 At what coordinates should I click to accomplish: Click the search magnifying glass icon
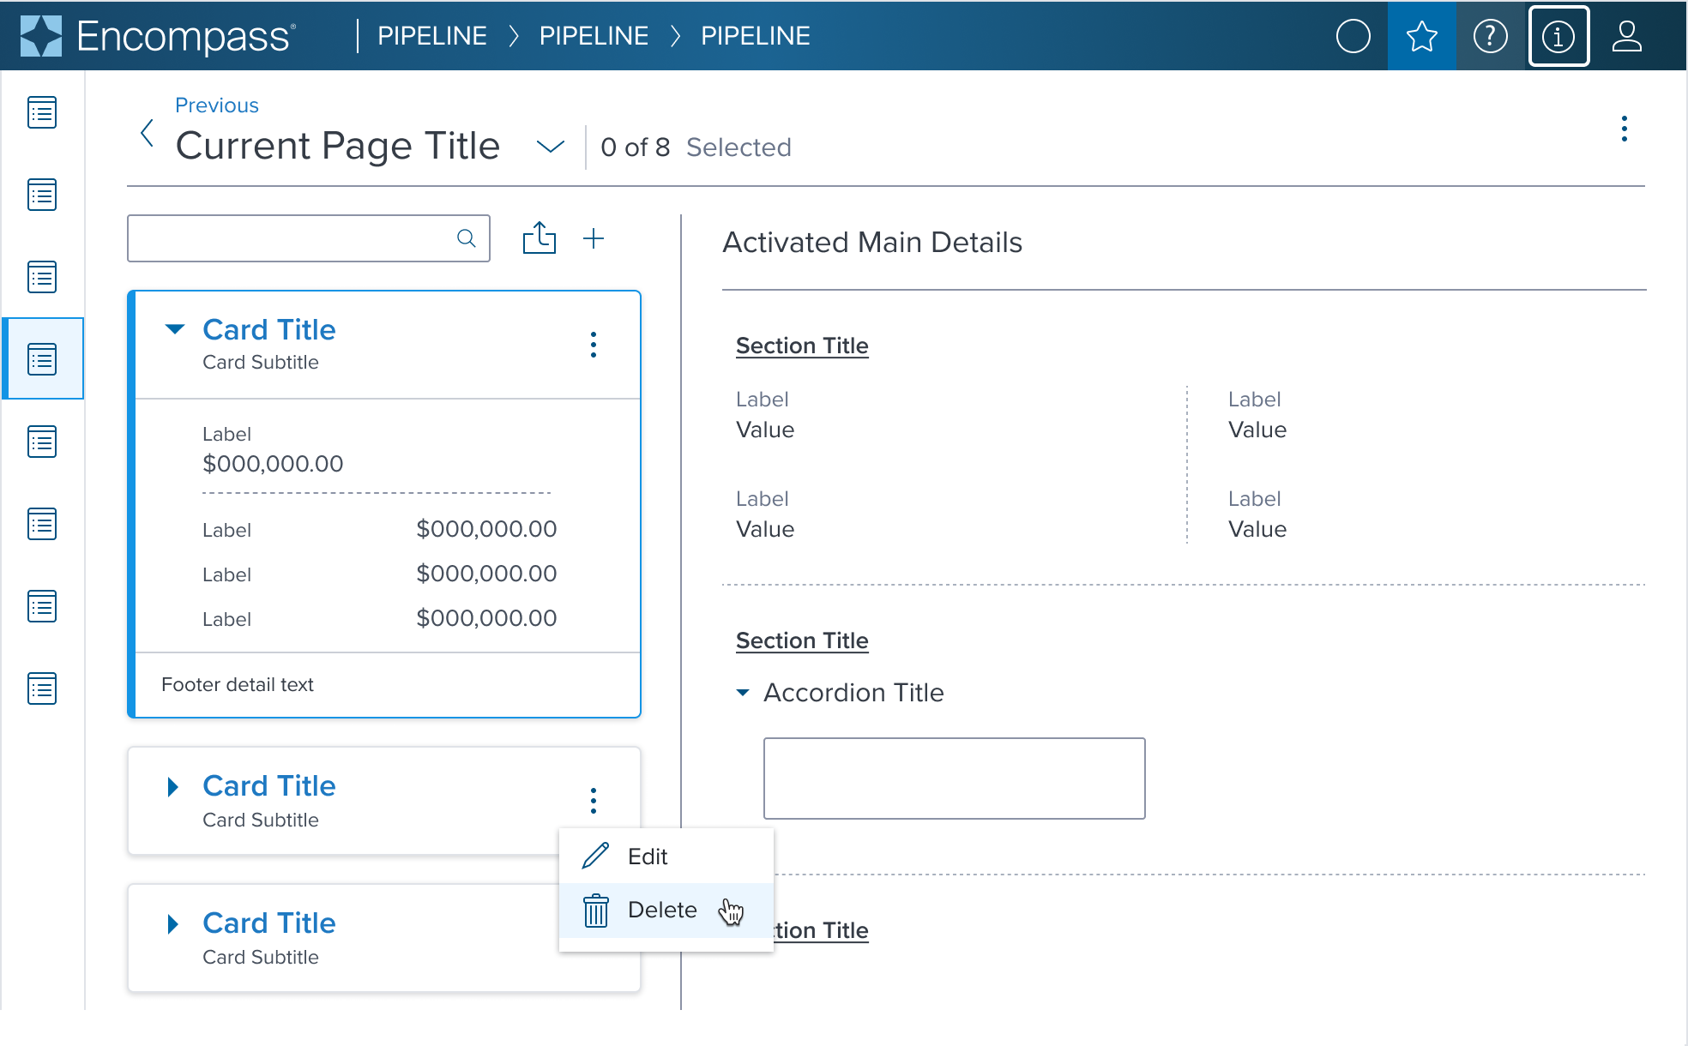click(467, 237)
